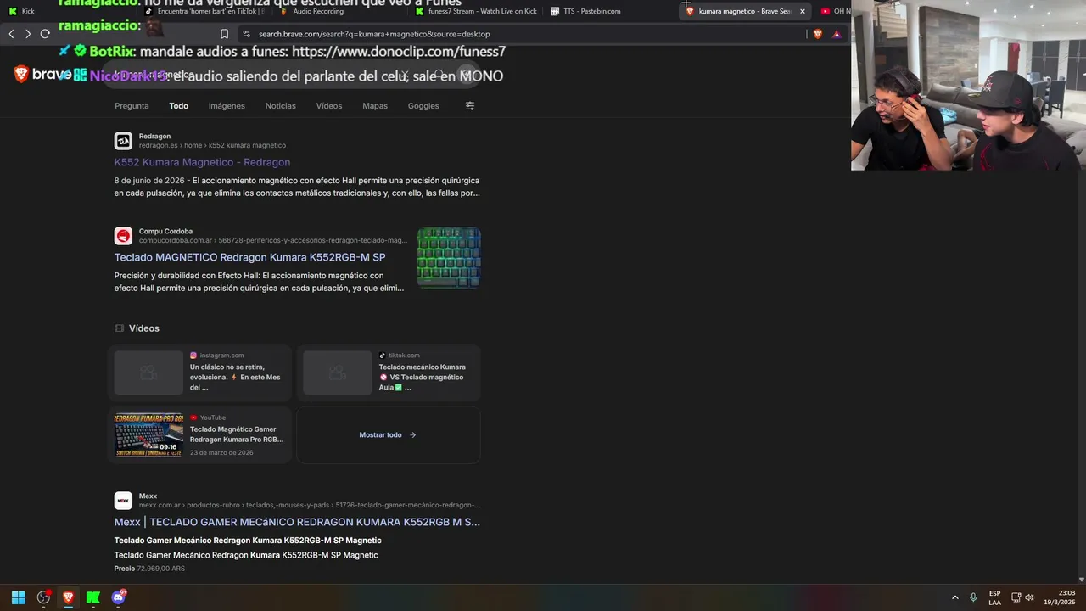Click the Compu Cordoba site favicon

pos(123,235)
